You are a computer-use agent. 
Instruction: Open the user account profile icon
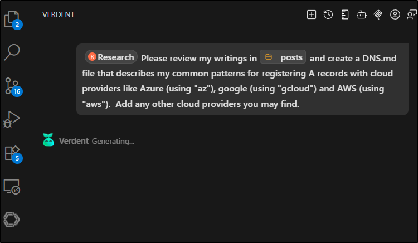click(395, 14)
